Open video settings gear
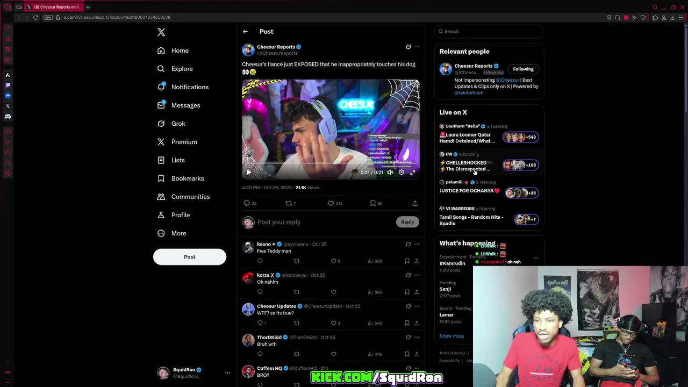The width and height of the screenshot is (688, 387). point(401,173)
